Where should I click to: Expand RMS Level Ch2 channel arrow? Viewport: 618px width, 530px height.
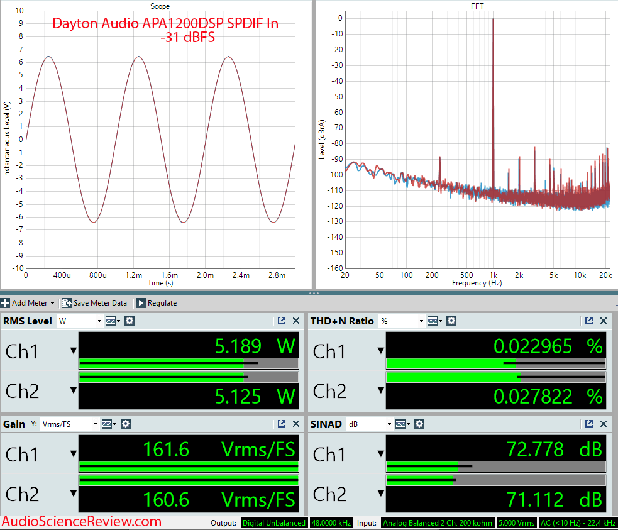tap(74, 390)
